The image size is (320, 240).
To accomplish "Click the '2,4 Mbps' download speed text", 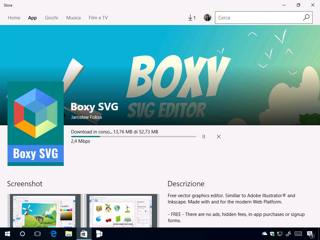I will 80,141.
